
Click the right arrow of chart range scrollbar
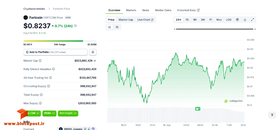pyautogui.click(x=255, y=29)
